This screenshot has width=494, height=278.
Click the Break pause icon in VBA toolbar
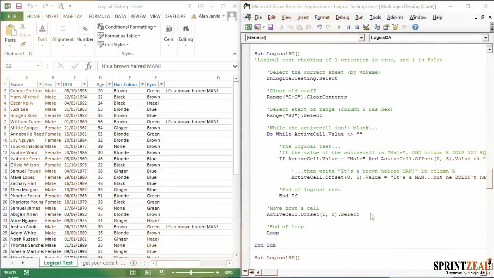tap(348, 27)
